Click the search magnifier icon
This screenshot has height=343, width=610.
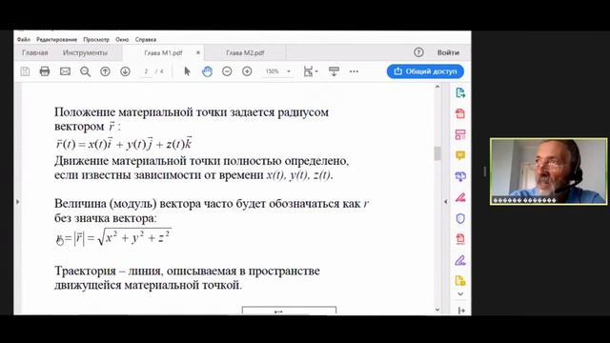click(x=85, y=71)
